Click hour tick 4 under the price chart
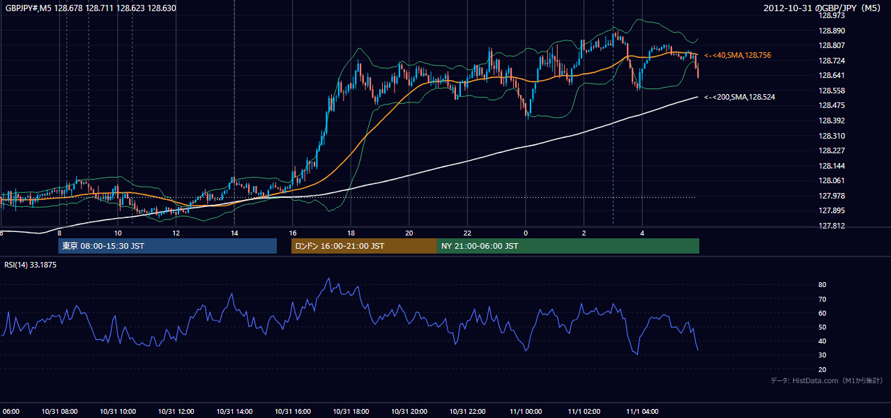 642,233
